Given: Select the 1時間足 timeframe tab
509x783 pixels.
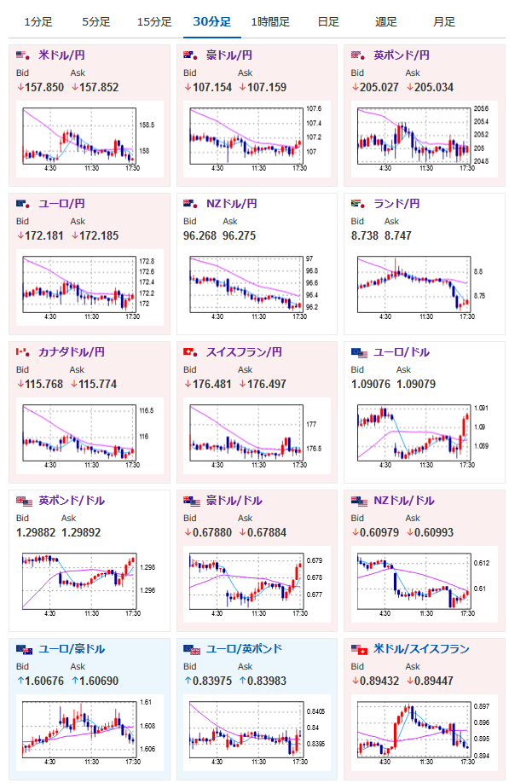Looking at the screenshot, I should (x=270, y=22).
